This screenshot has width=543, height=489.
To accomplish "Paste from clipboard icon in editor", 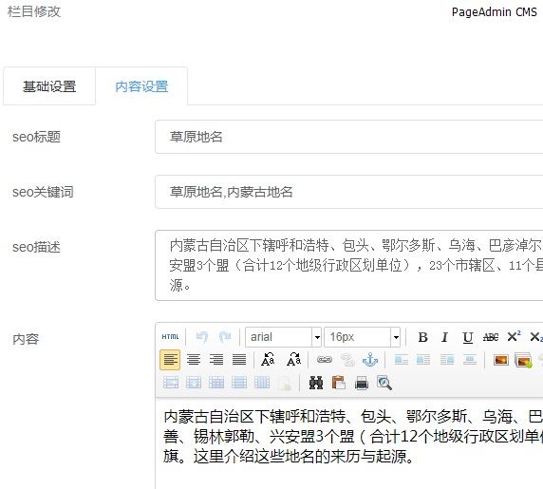I will pos(338,383).
